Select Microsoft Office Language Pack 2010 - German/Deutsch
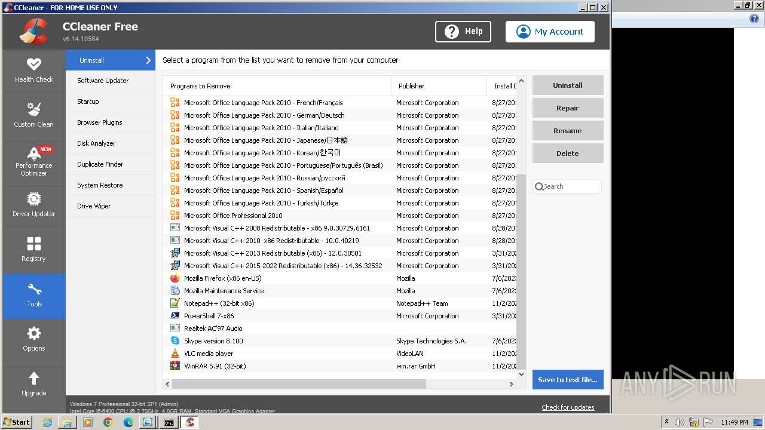The width and height of the screenshot is (765, 430). point(339,115)
